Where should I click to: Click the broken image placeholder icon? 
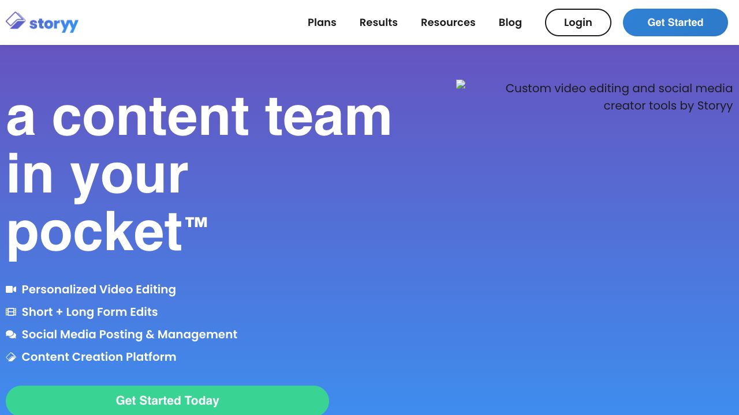pyautogui.click(x=461, y=84)
